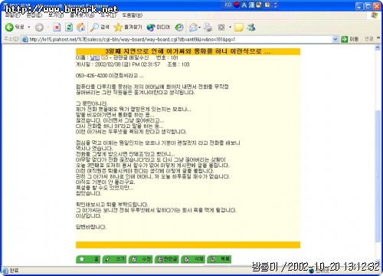Open the File (파일) menu
This screenshot has height=276, width=383.
[x=12, y=15]
